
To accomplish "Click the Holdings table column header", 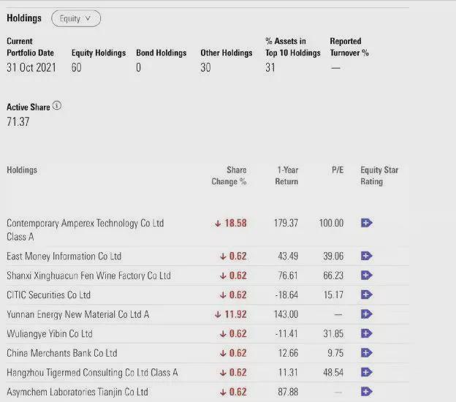I will click(x=22, y=170).
